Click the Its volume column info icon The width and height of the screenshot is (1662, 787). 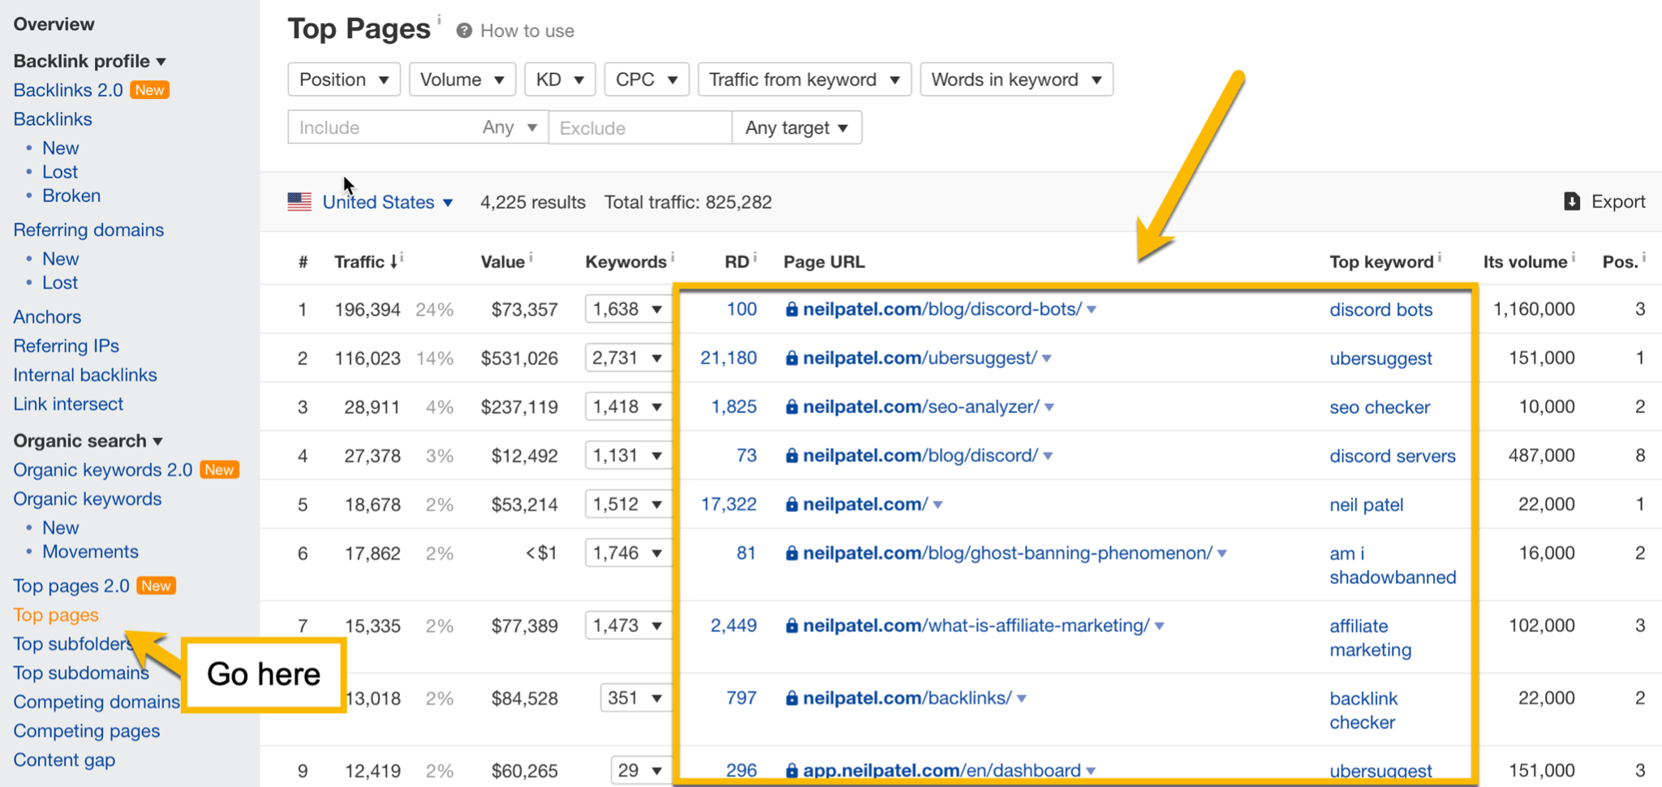[x=1574, y=257]
